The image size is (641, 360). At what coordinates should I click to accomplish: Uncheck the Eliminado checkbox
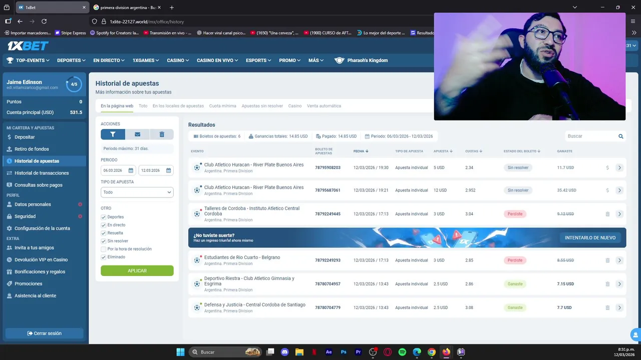104,257
